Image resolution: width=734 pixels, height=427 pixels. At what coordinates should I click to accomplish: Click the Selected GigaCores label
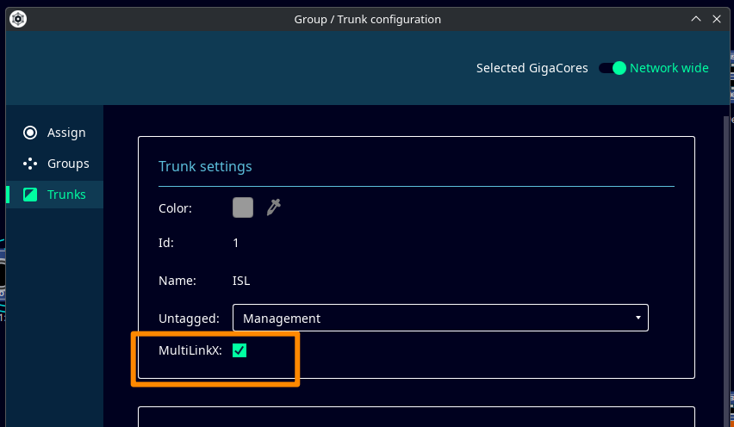point(532,68)
